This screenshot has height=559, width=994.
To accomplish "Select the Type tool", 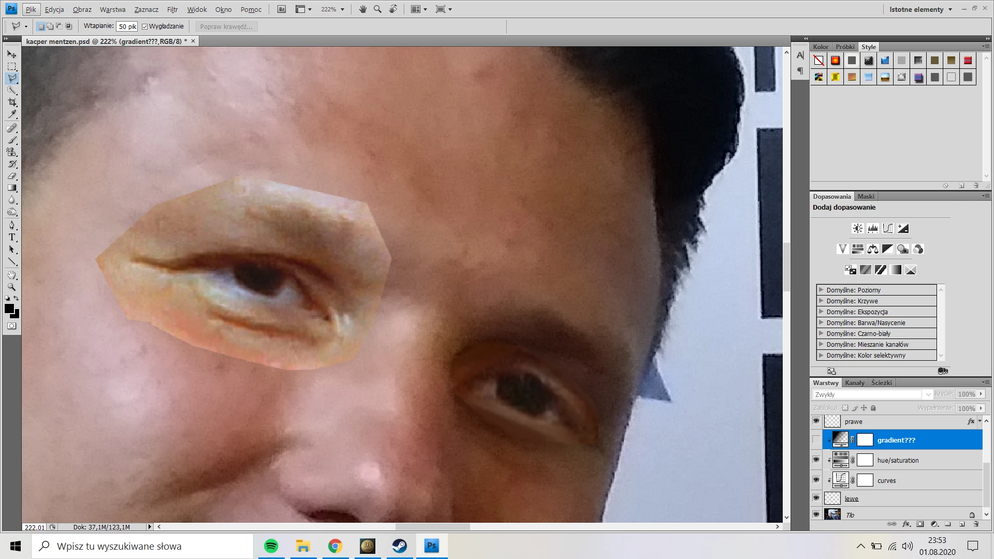I will tap(12, 238).
